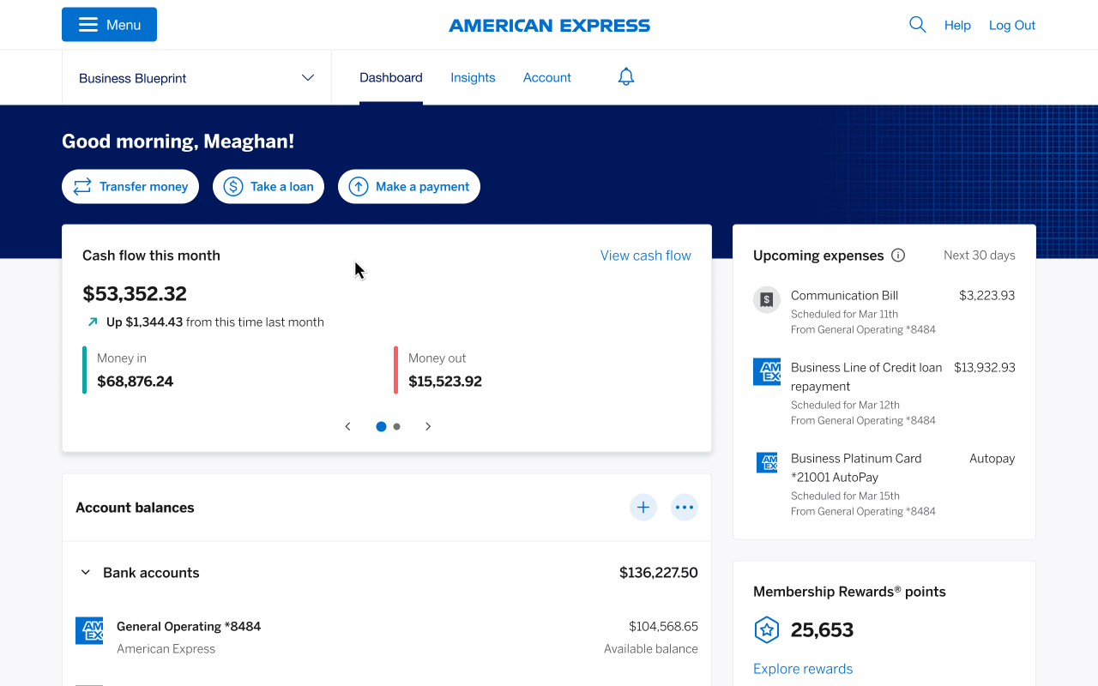1098x686 pixels.
Task: Open the View cash flow link
Action: point(645,256)
